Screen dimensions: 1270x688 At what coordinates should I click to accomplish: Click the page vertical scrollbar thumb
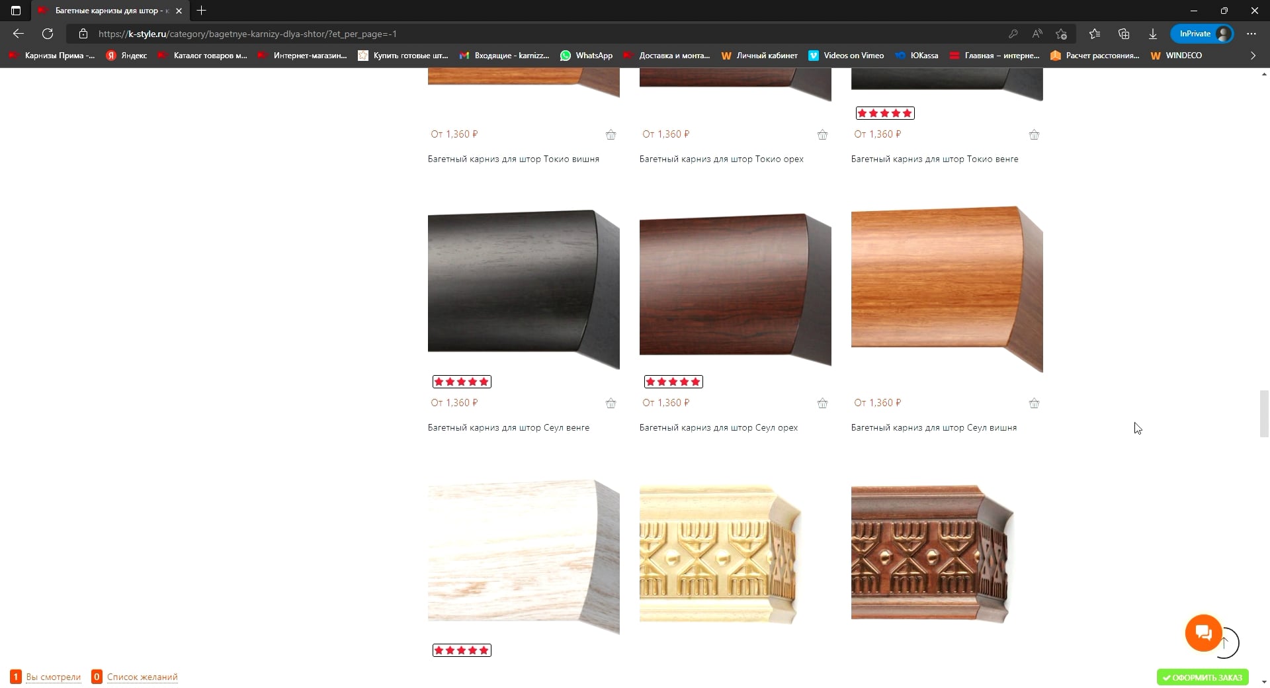click(x=1264, y=414)
